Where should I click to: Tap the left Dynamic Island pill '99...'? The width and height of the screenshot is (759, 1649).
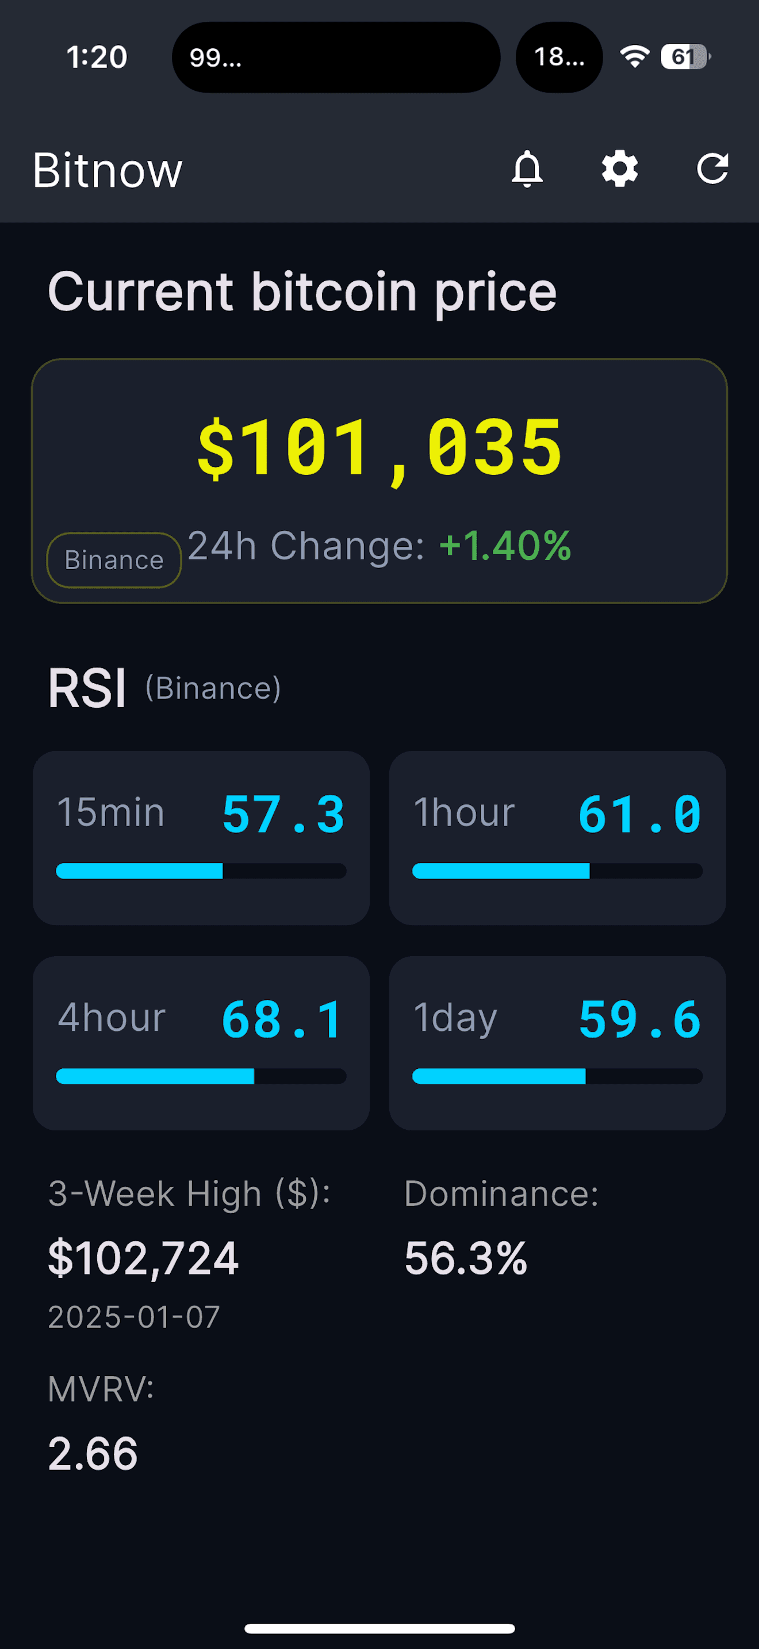(x=335, y=57)
